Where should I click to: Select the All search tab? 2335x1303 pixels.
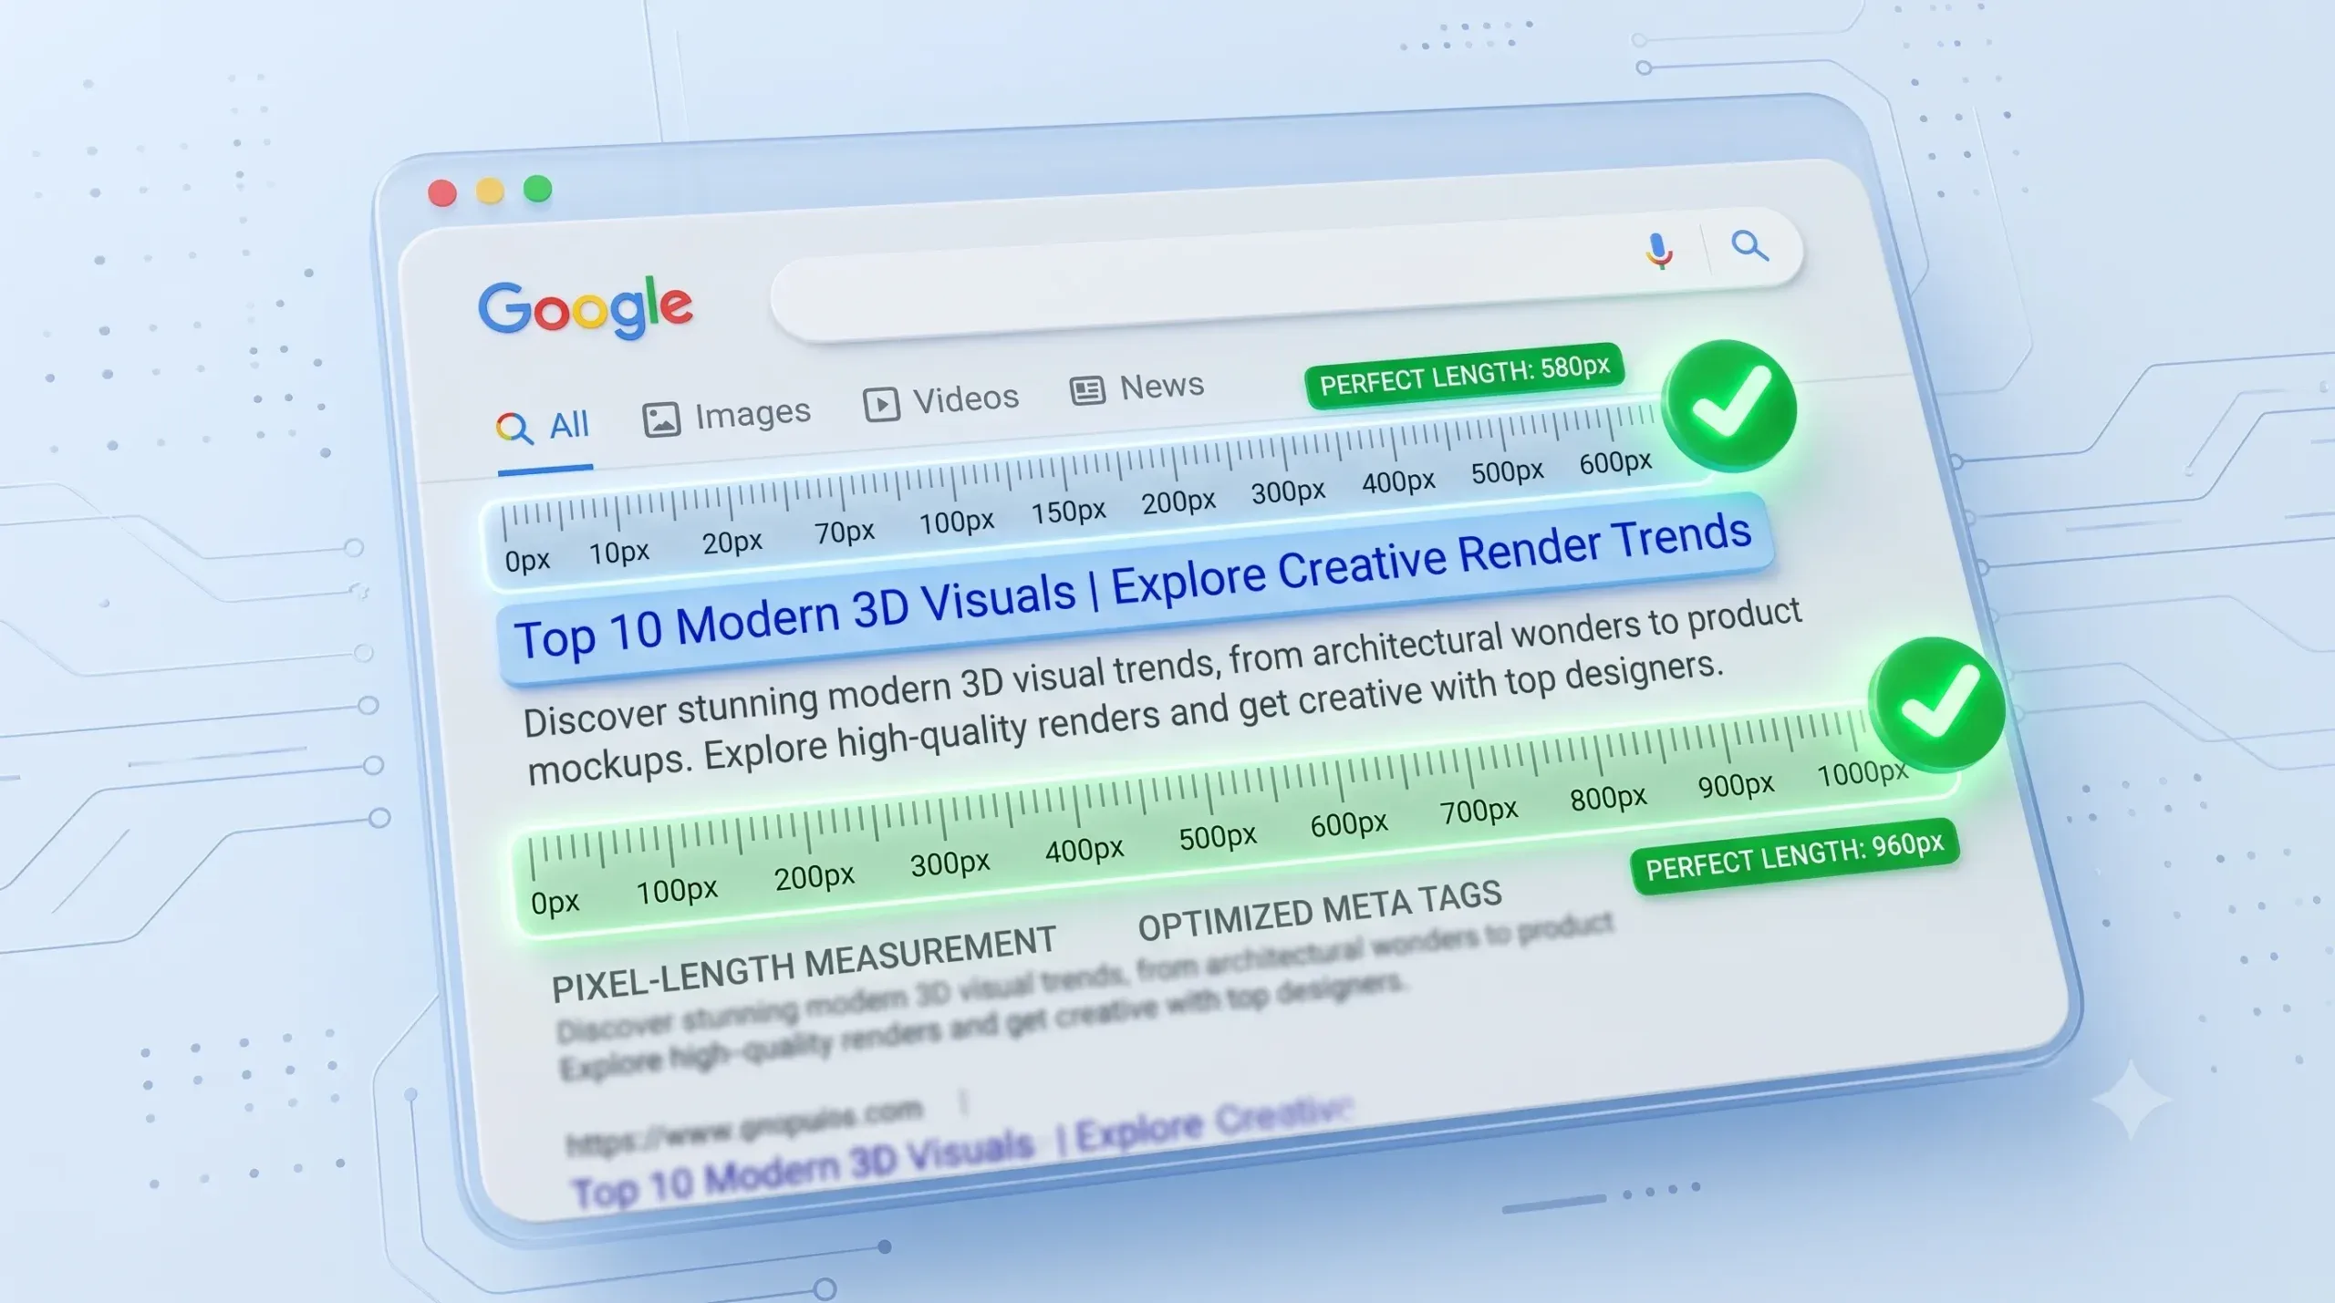(x=544, y=427)
